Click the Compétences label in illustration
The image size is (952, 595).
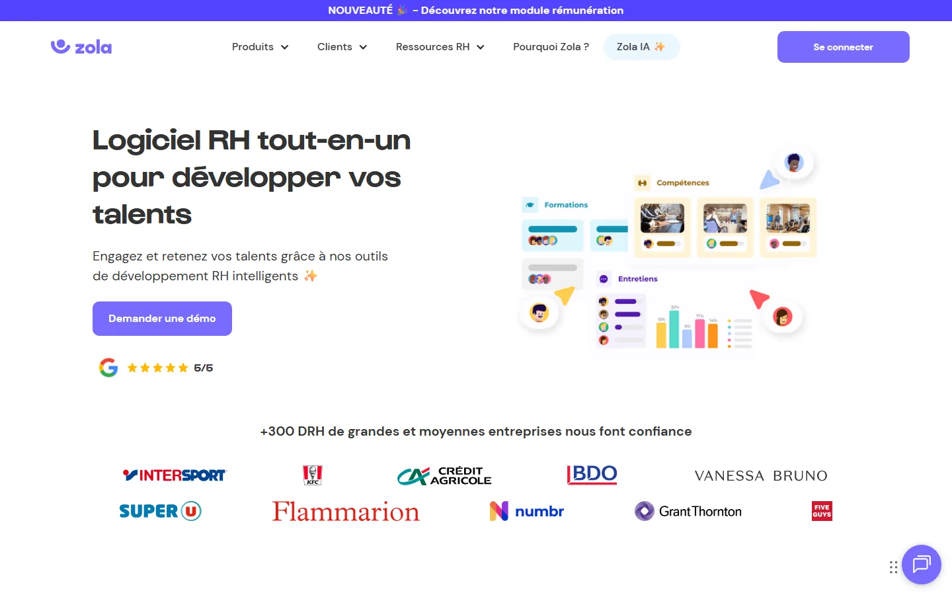tap(682, 183)
